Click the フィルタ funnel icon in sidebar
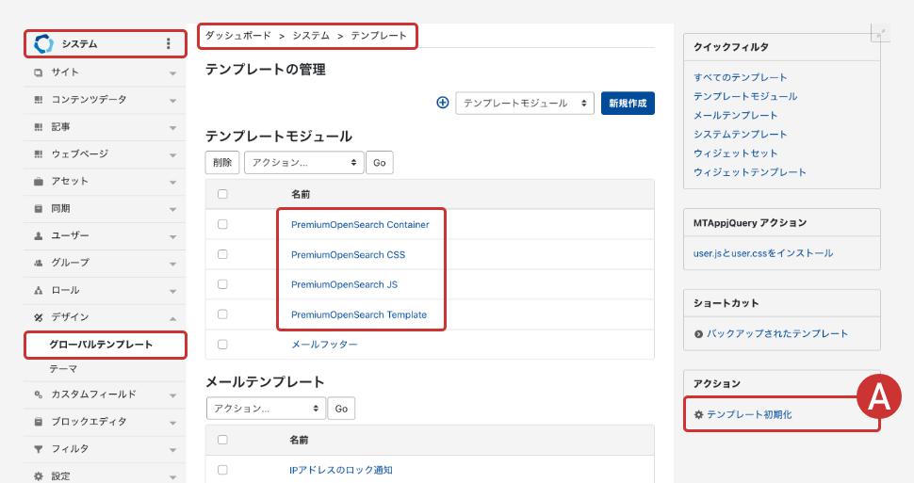Image resolution: width=914 pixels, height=483 pixels. (x=39, y=448)
